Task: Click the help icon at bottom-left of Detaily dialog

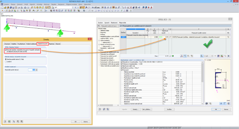Action: (x=5, y=121)
